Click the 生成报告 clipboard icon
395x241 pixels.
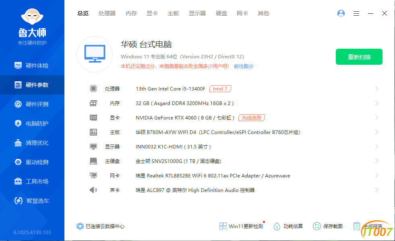click(x=356, y=226)
